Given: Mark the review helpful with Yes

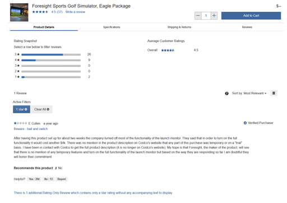Looking at the screenshot, I should coord(34,179).
